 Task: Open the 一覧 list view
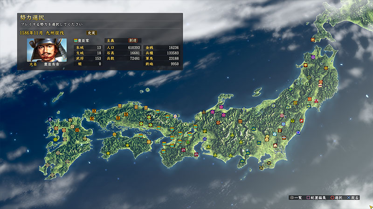click(296, 198)
